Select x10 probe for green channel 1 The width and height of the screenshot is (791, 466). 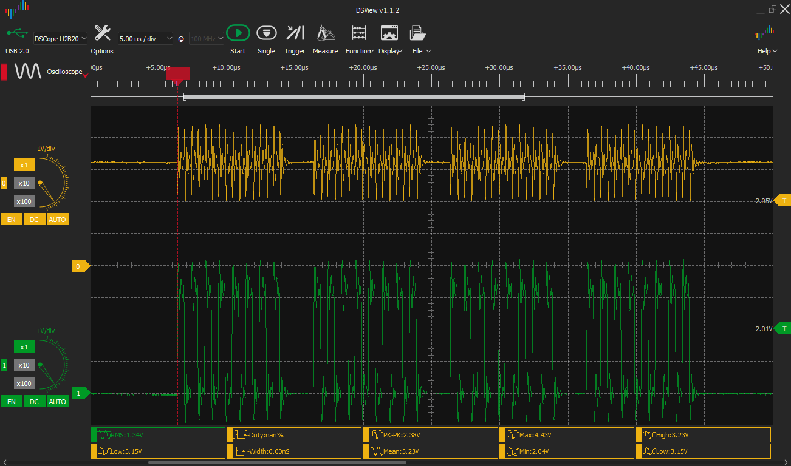[x=24, y=365]
